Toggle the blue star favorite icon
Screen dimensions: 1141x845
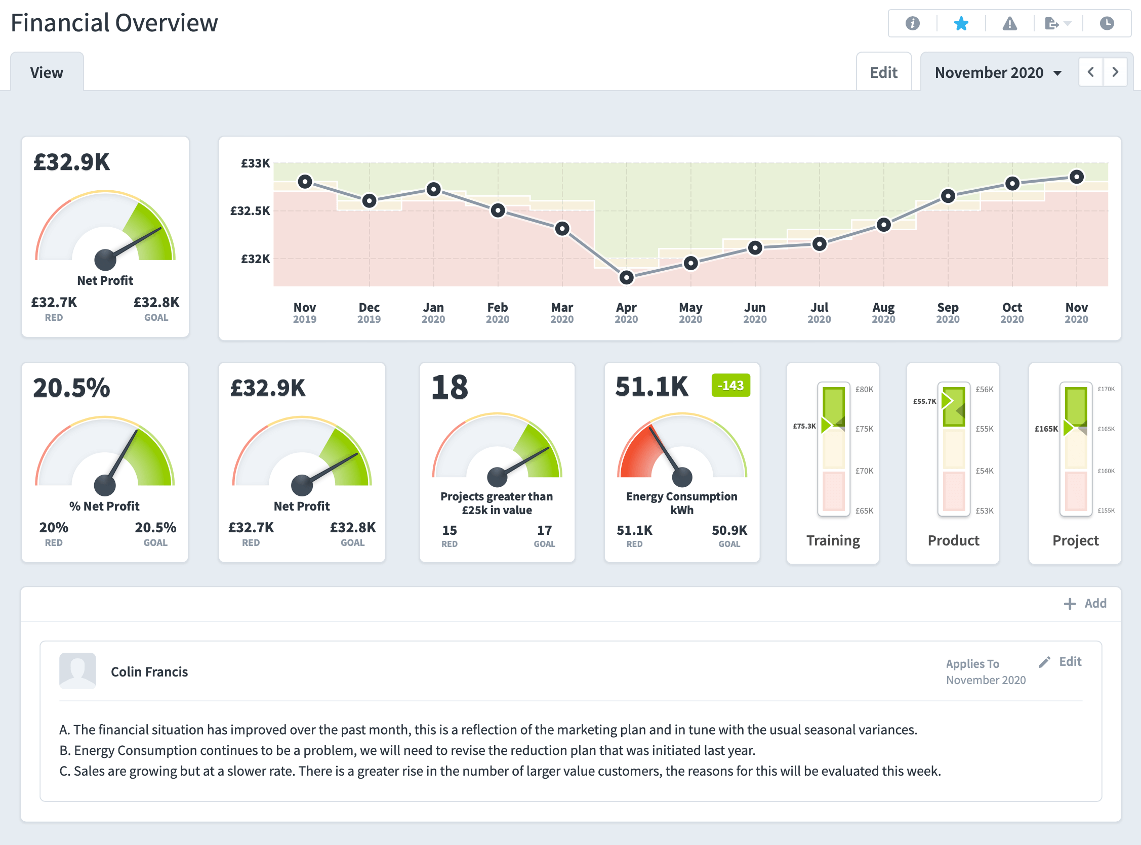pos(961,24)
